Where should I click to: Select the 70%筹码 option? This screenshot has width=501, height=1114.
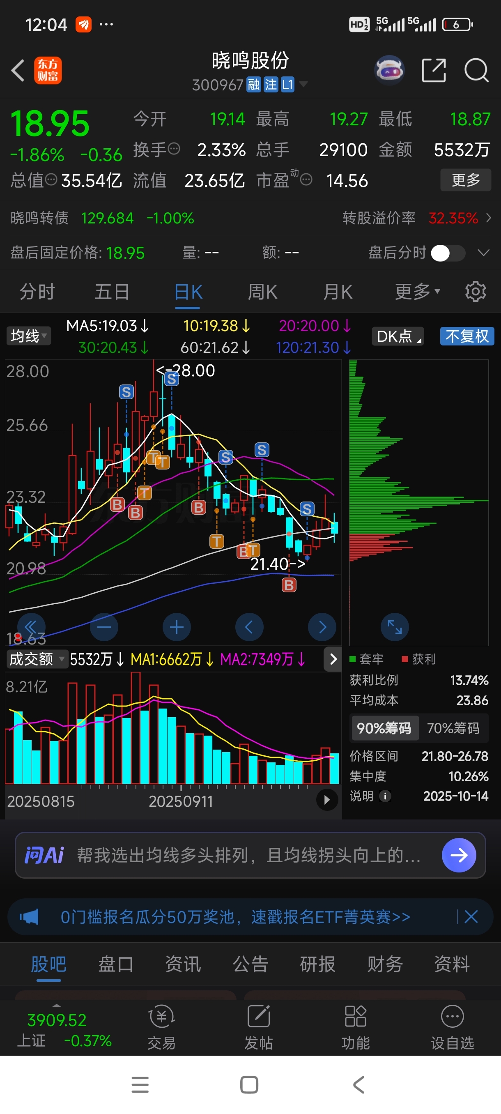click(x=453, y=728)
